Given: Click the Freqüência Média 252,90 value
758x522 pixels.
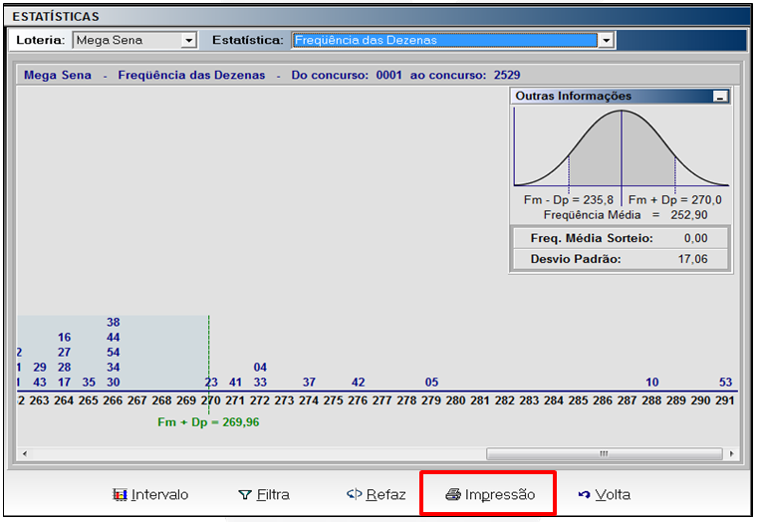Looking at the screenshot, I should (x=689, y=215).
